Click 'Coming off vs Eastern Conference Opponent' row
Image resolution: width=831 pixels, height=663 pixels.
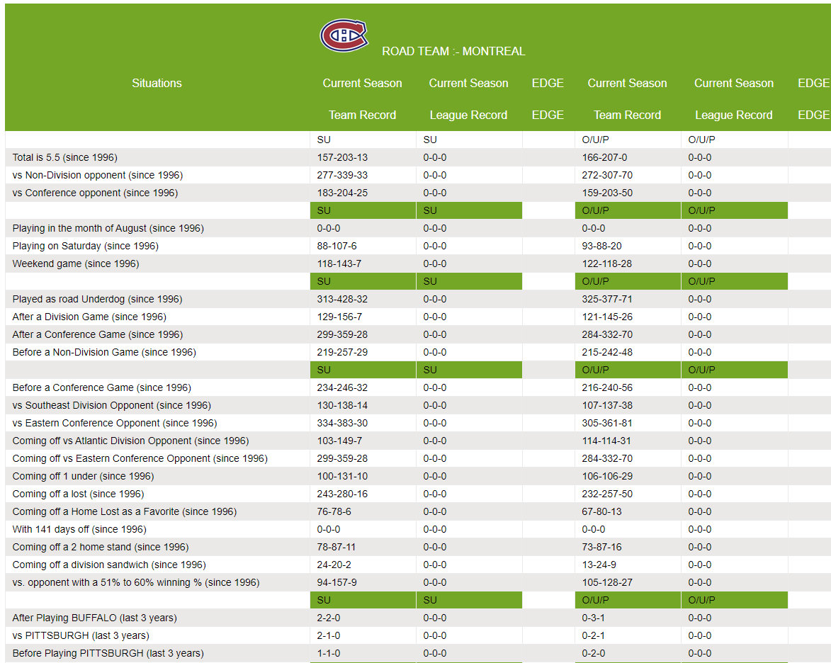[x=417, y=458]
